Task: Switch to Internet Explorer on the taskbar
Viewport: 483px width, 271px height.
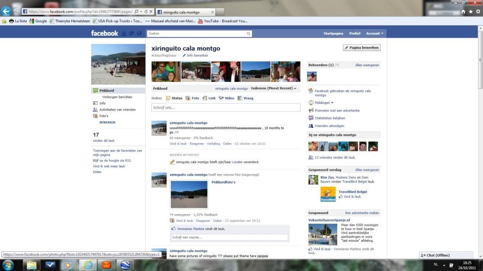Action: point(88,265)
